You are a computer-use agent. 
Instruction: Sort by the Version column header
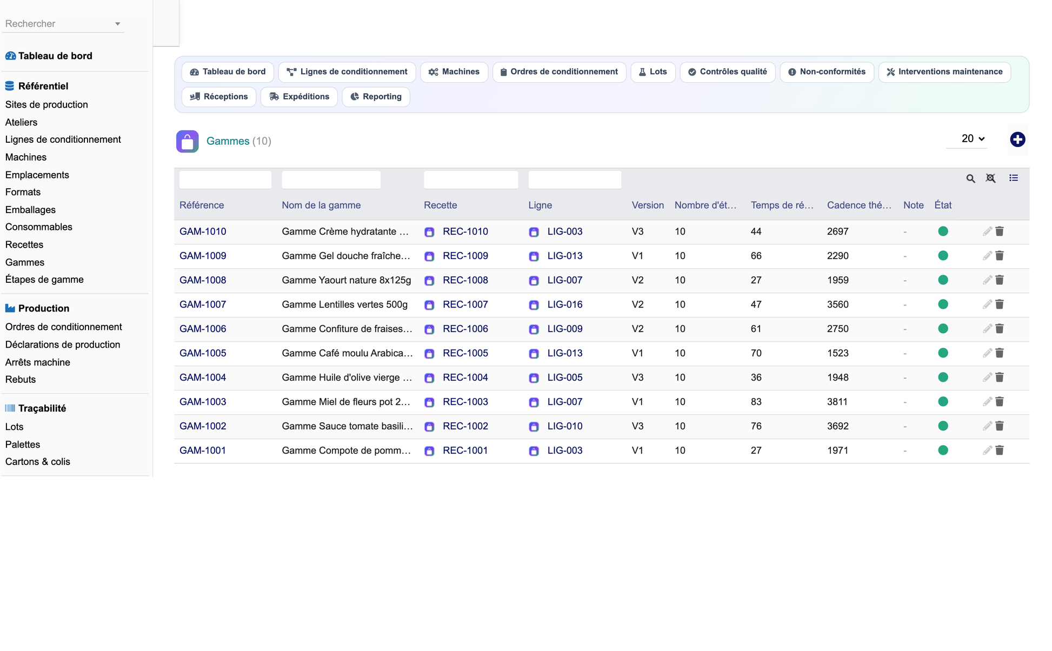pos(648,205)
